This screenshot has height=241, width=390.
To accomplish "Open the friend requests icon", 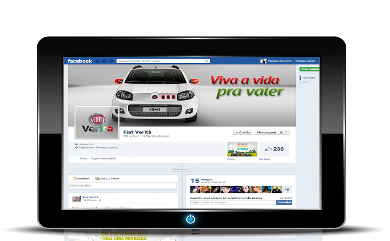I will [97, 61].
